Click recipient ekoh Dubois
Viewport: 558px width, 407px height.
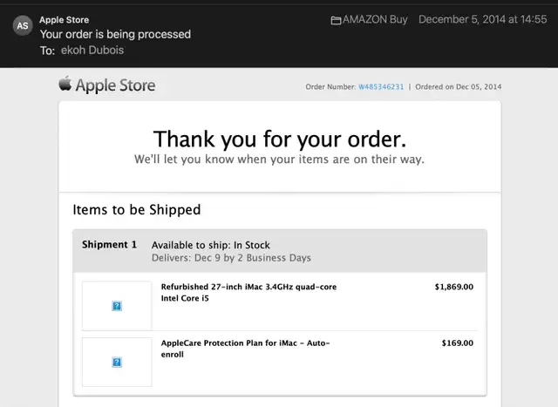coord(92,51)
